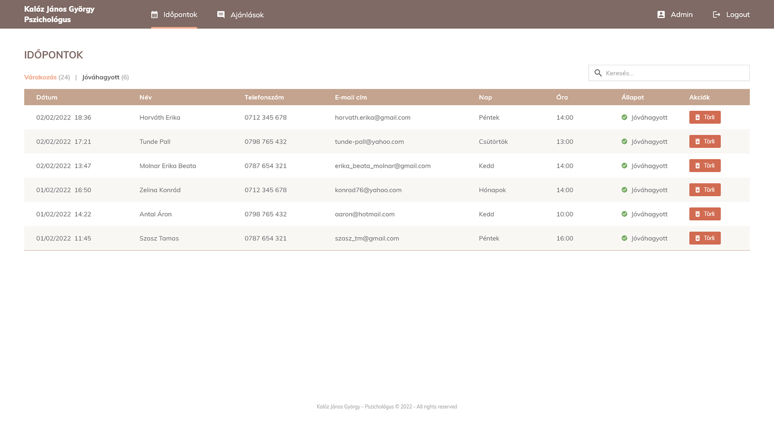This screenshot has width=774, height=427.
Task: Click the Név column header
Action: 146,97
